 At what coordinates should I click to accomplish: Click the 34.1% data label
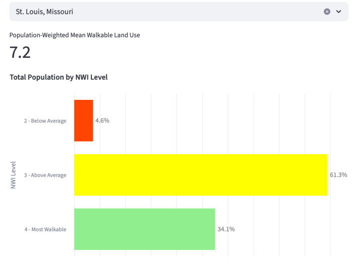[225, 229]
